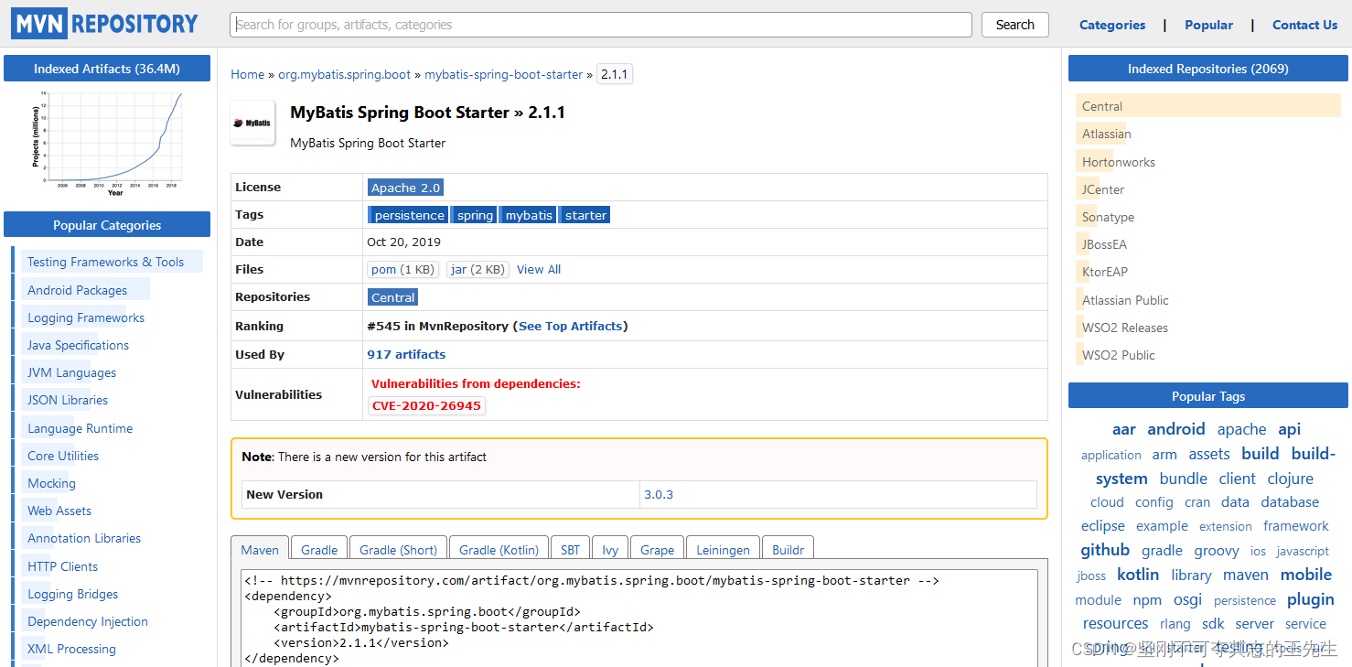Click the Search button
Image resolution: width=1352 pixels, height=667 pixels.
click(1014, 25)
